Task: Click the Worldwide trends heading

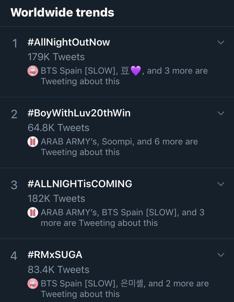Action: pyautogui.click(x=62, y=12)
